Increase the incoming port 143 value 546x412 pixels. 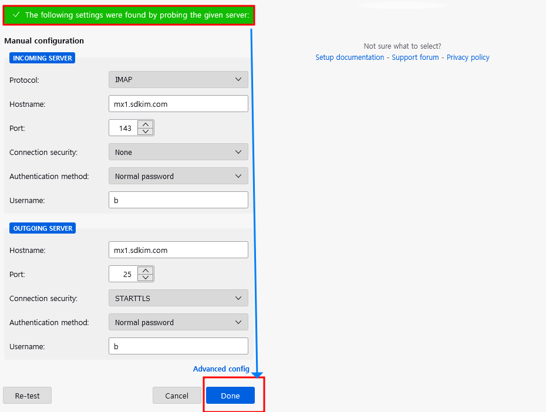click(146, 124)
